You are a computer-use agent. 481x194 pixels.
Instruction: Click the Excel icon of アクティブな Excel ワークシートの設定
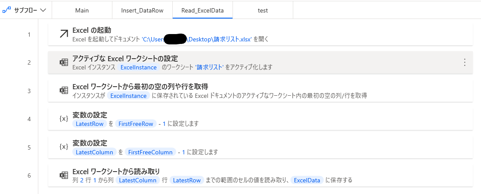(x=63, y=63)
